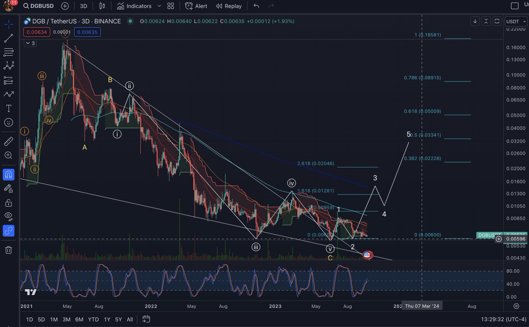Remove drawings with the trash icon
Viewport: 529px width, 327px height.
(x=8, y=250)
